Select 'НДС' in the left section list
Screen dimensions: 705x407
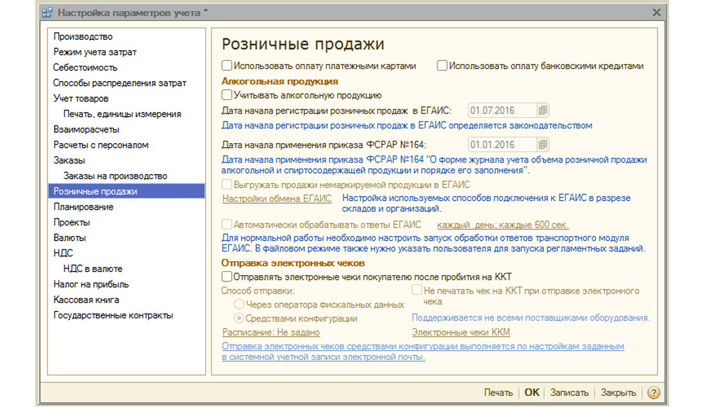(63, 253)
